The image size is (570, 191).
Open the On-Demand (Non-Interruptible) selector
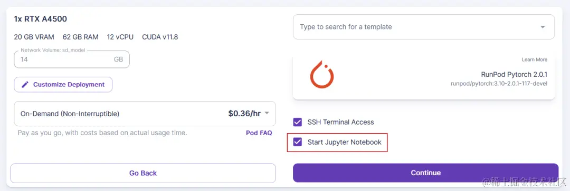pos(145,114)
